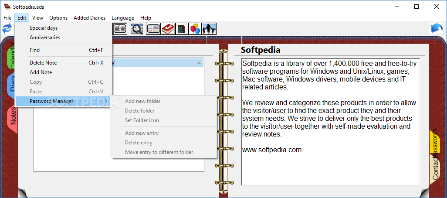Open the View menu
Screen dimensions: 447x198
point(37,18)
